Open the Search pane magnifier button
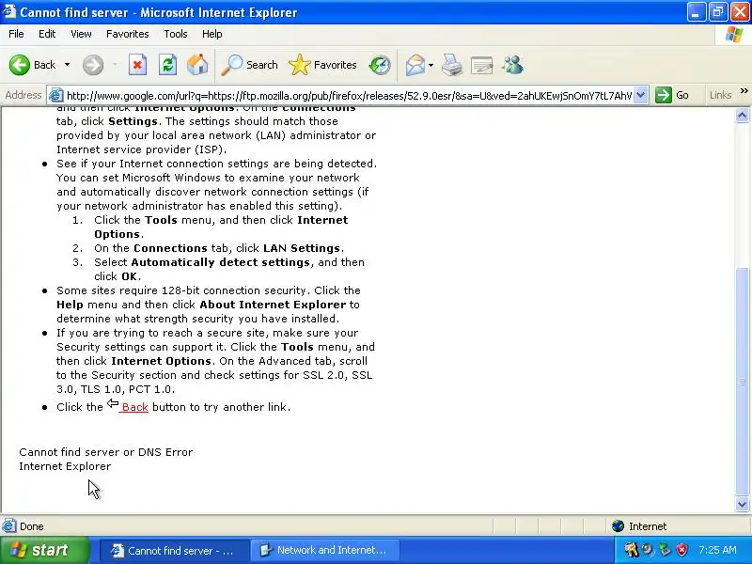The width and height of the screenshot is (752, 564). pyautogui.click(x=249, y=65)
